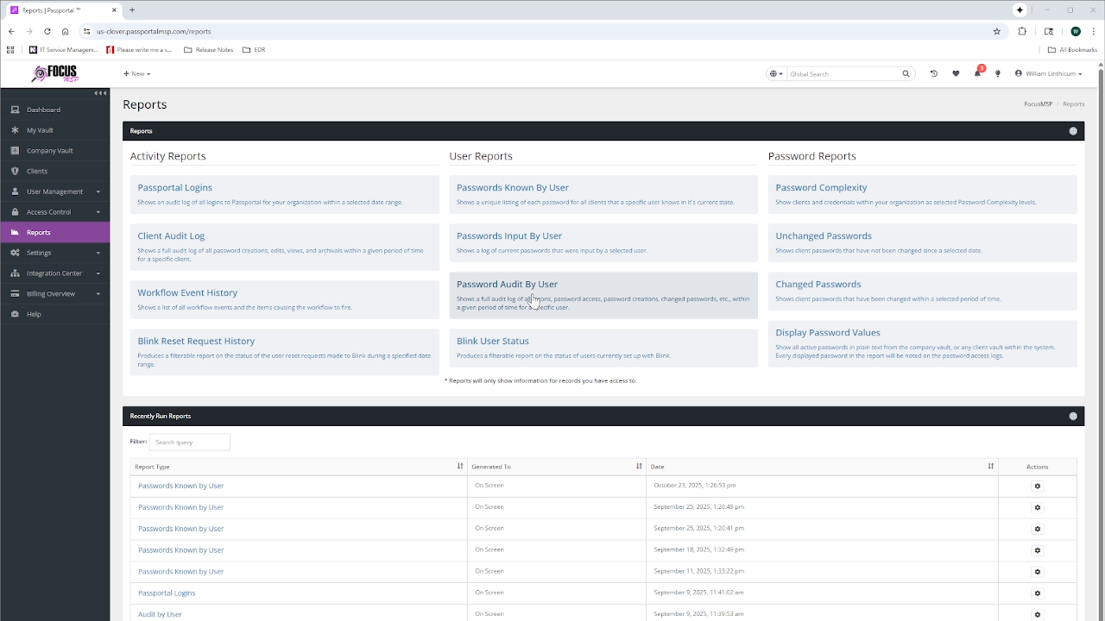Click the Global Search input field
The image size is (1105, 621).
[843, 74]
